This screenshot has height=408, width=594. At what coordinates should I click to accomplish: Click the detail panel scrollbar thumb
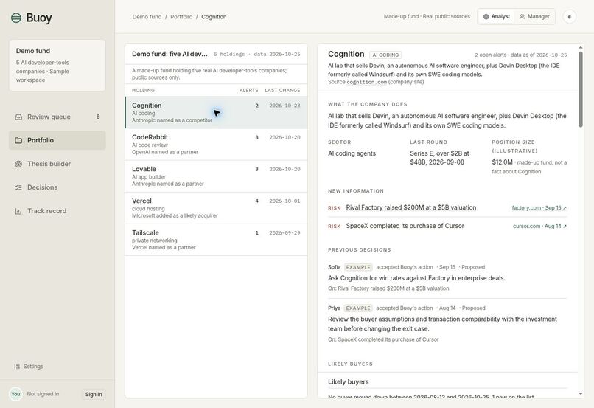coord(581,89)
